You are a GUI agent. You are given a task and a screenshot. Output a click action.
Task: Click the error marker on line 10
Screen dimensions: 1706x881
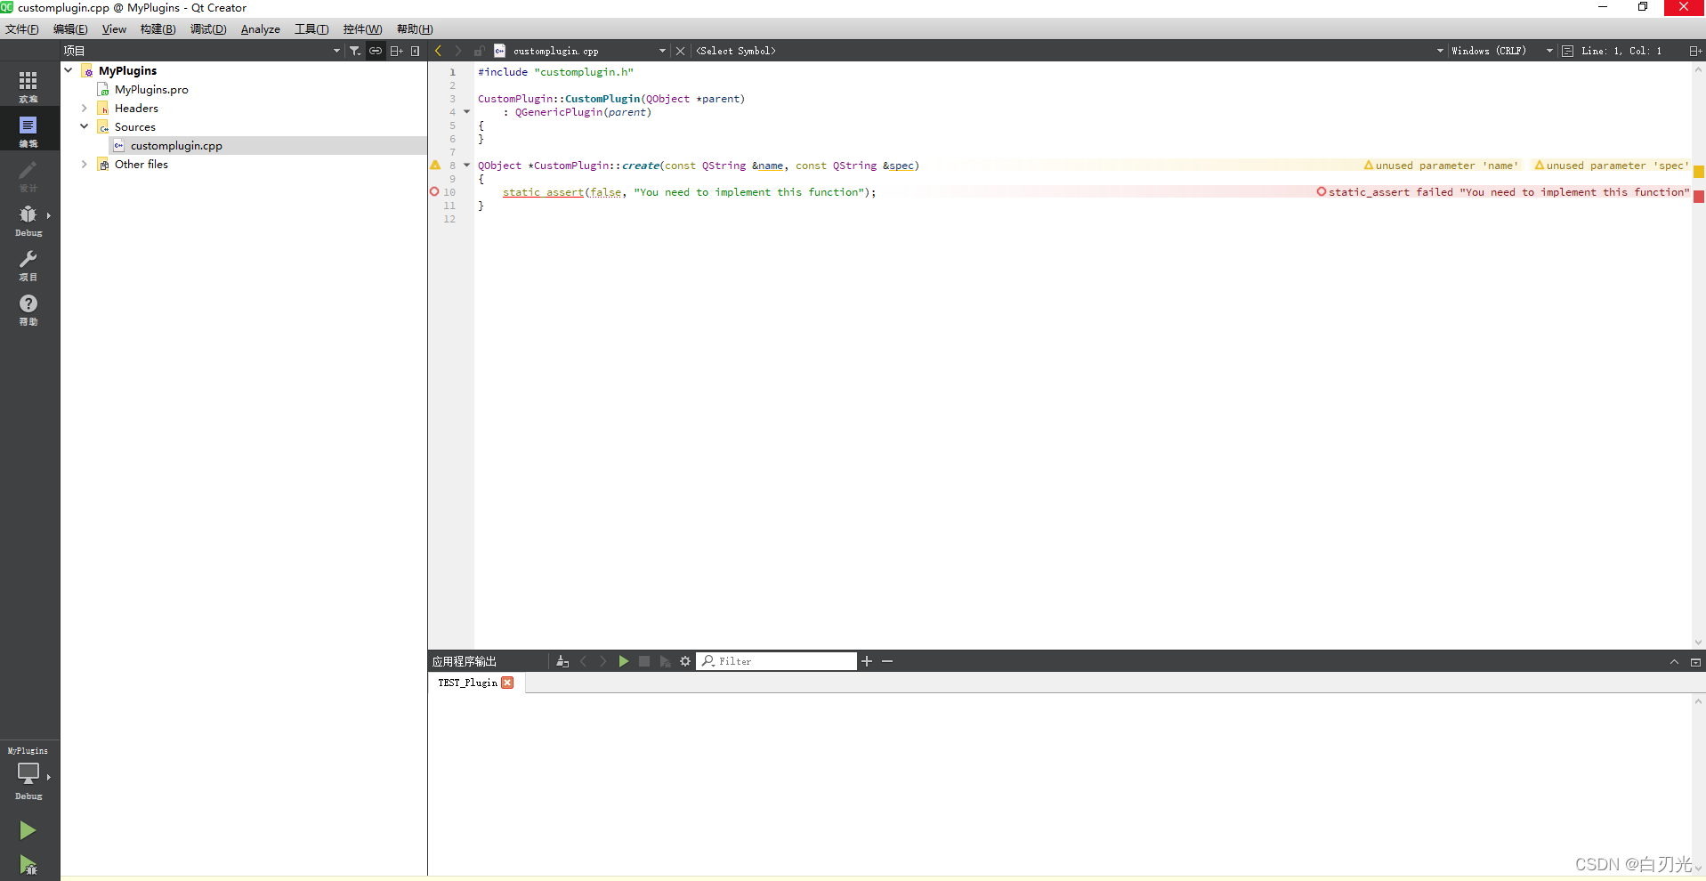point(434,191)
